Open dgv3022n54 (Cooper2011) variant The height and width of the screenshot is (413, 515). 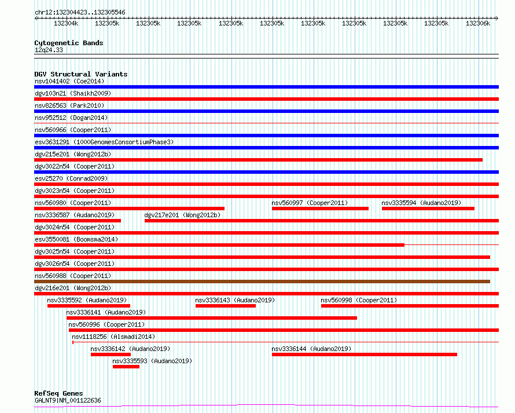point(75,166)
